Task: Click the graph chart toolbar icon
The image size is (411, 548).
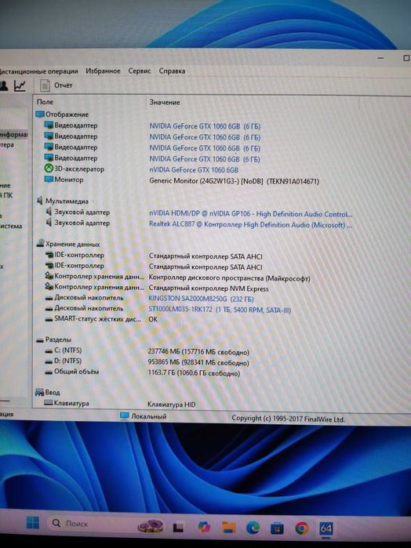Action: (x=20, y=85)
